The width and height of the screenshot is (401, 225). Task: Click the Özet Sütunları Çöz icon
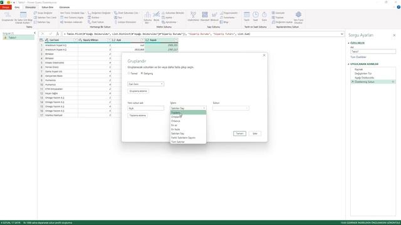[x=126, y=12]
